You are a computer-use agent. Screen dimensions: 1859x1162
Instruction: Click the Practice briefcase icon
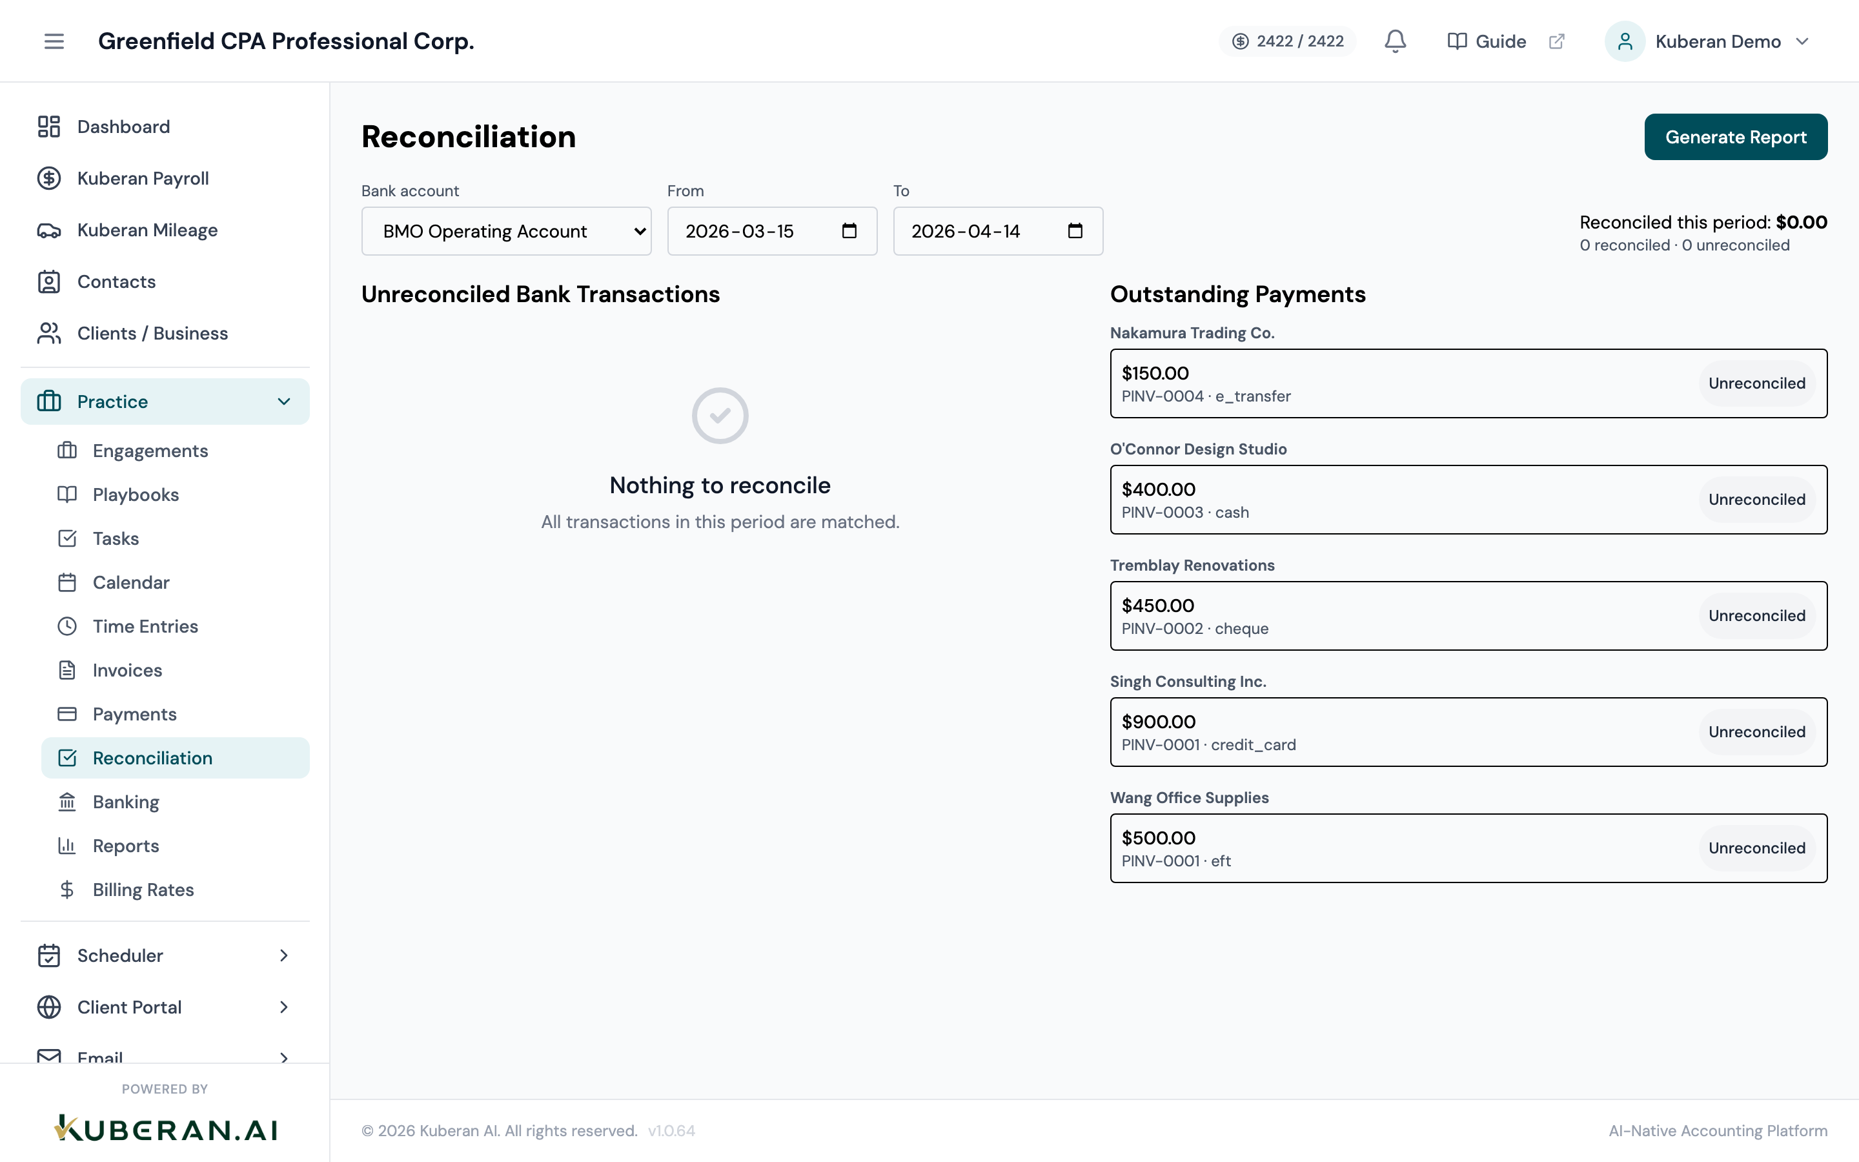click(49, 401)
